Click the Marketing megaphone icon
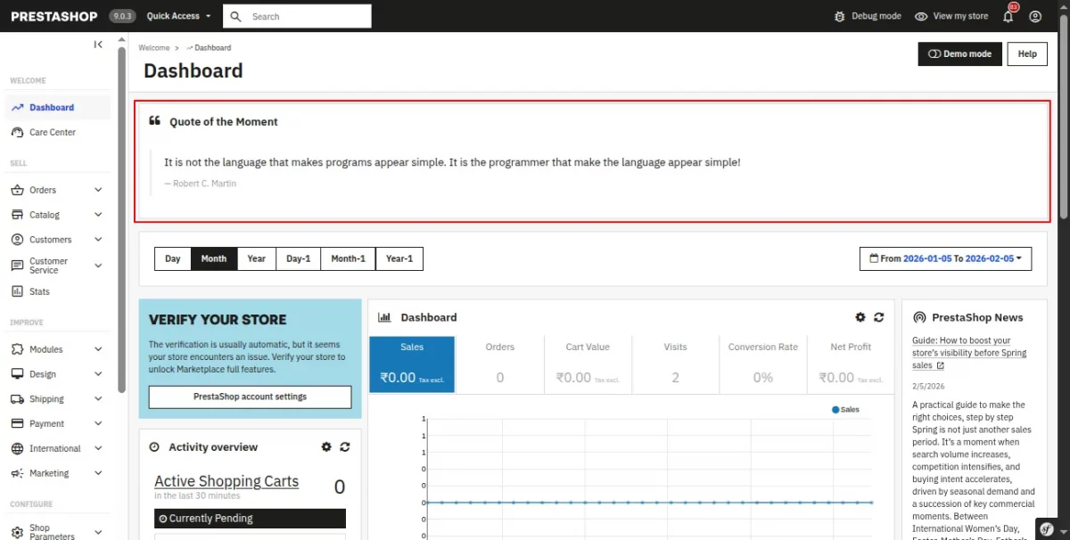The height and width of the screenshot is (540, 1070). (x=17, y=473)
